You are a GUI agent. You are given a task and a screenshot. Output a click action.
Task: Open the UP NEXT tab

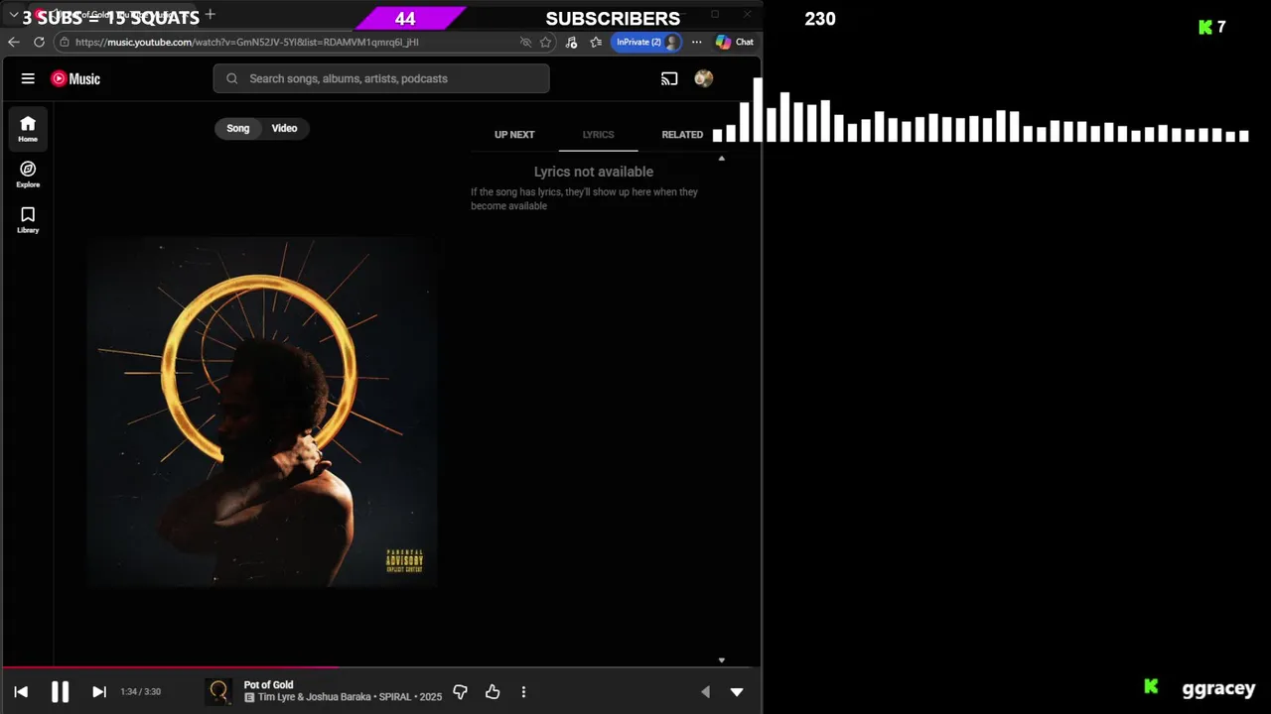pyautogui.click(x=514, y=135)
